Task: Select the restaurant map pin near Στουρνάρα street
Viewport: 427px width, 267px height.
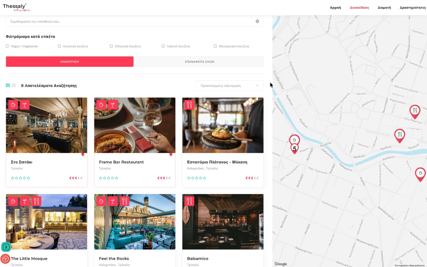Action: (400, 135)
